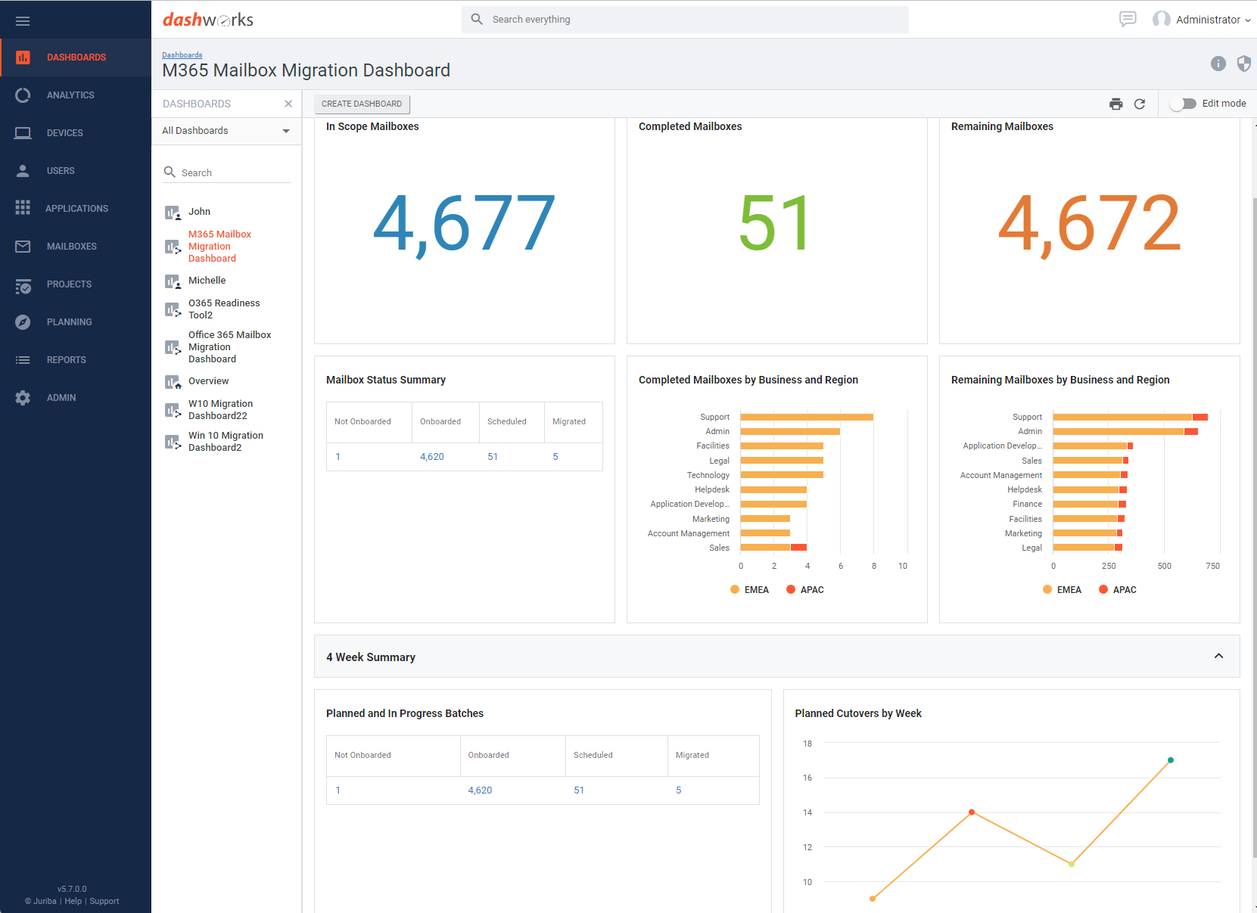Click the shield permissions icon
The image size is (1257, 913).
[x=1243, y=64]
